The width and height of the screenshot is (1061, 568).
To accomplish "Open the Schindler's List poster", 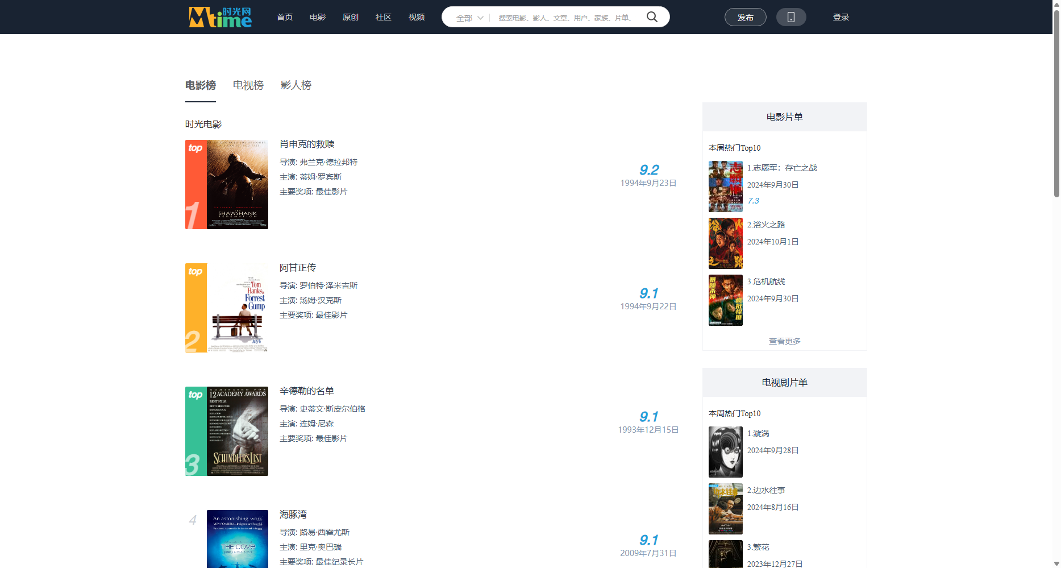I will 238,432.
